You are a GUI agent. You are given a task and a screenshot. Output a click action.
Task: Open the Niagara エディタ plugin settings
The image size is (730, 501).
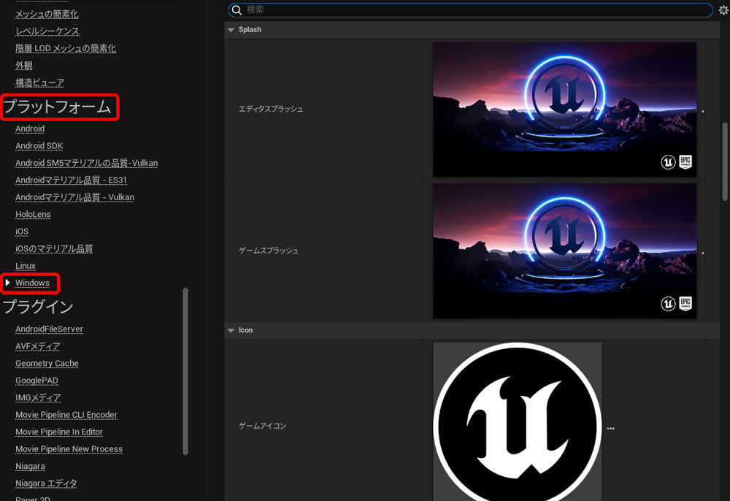click(46, 483)
